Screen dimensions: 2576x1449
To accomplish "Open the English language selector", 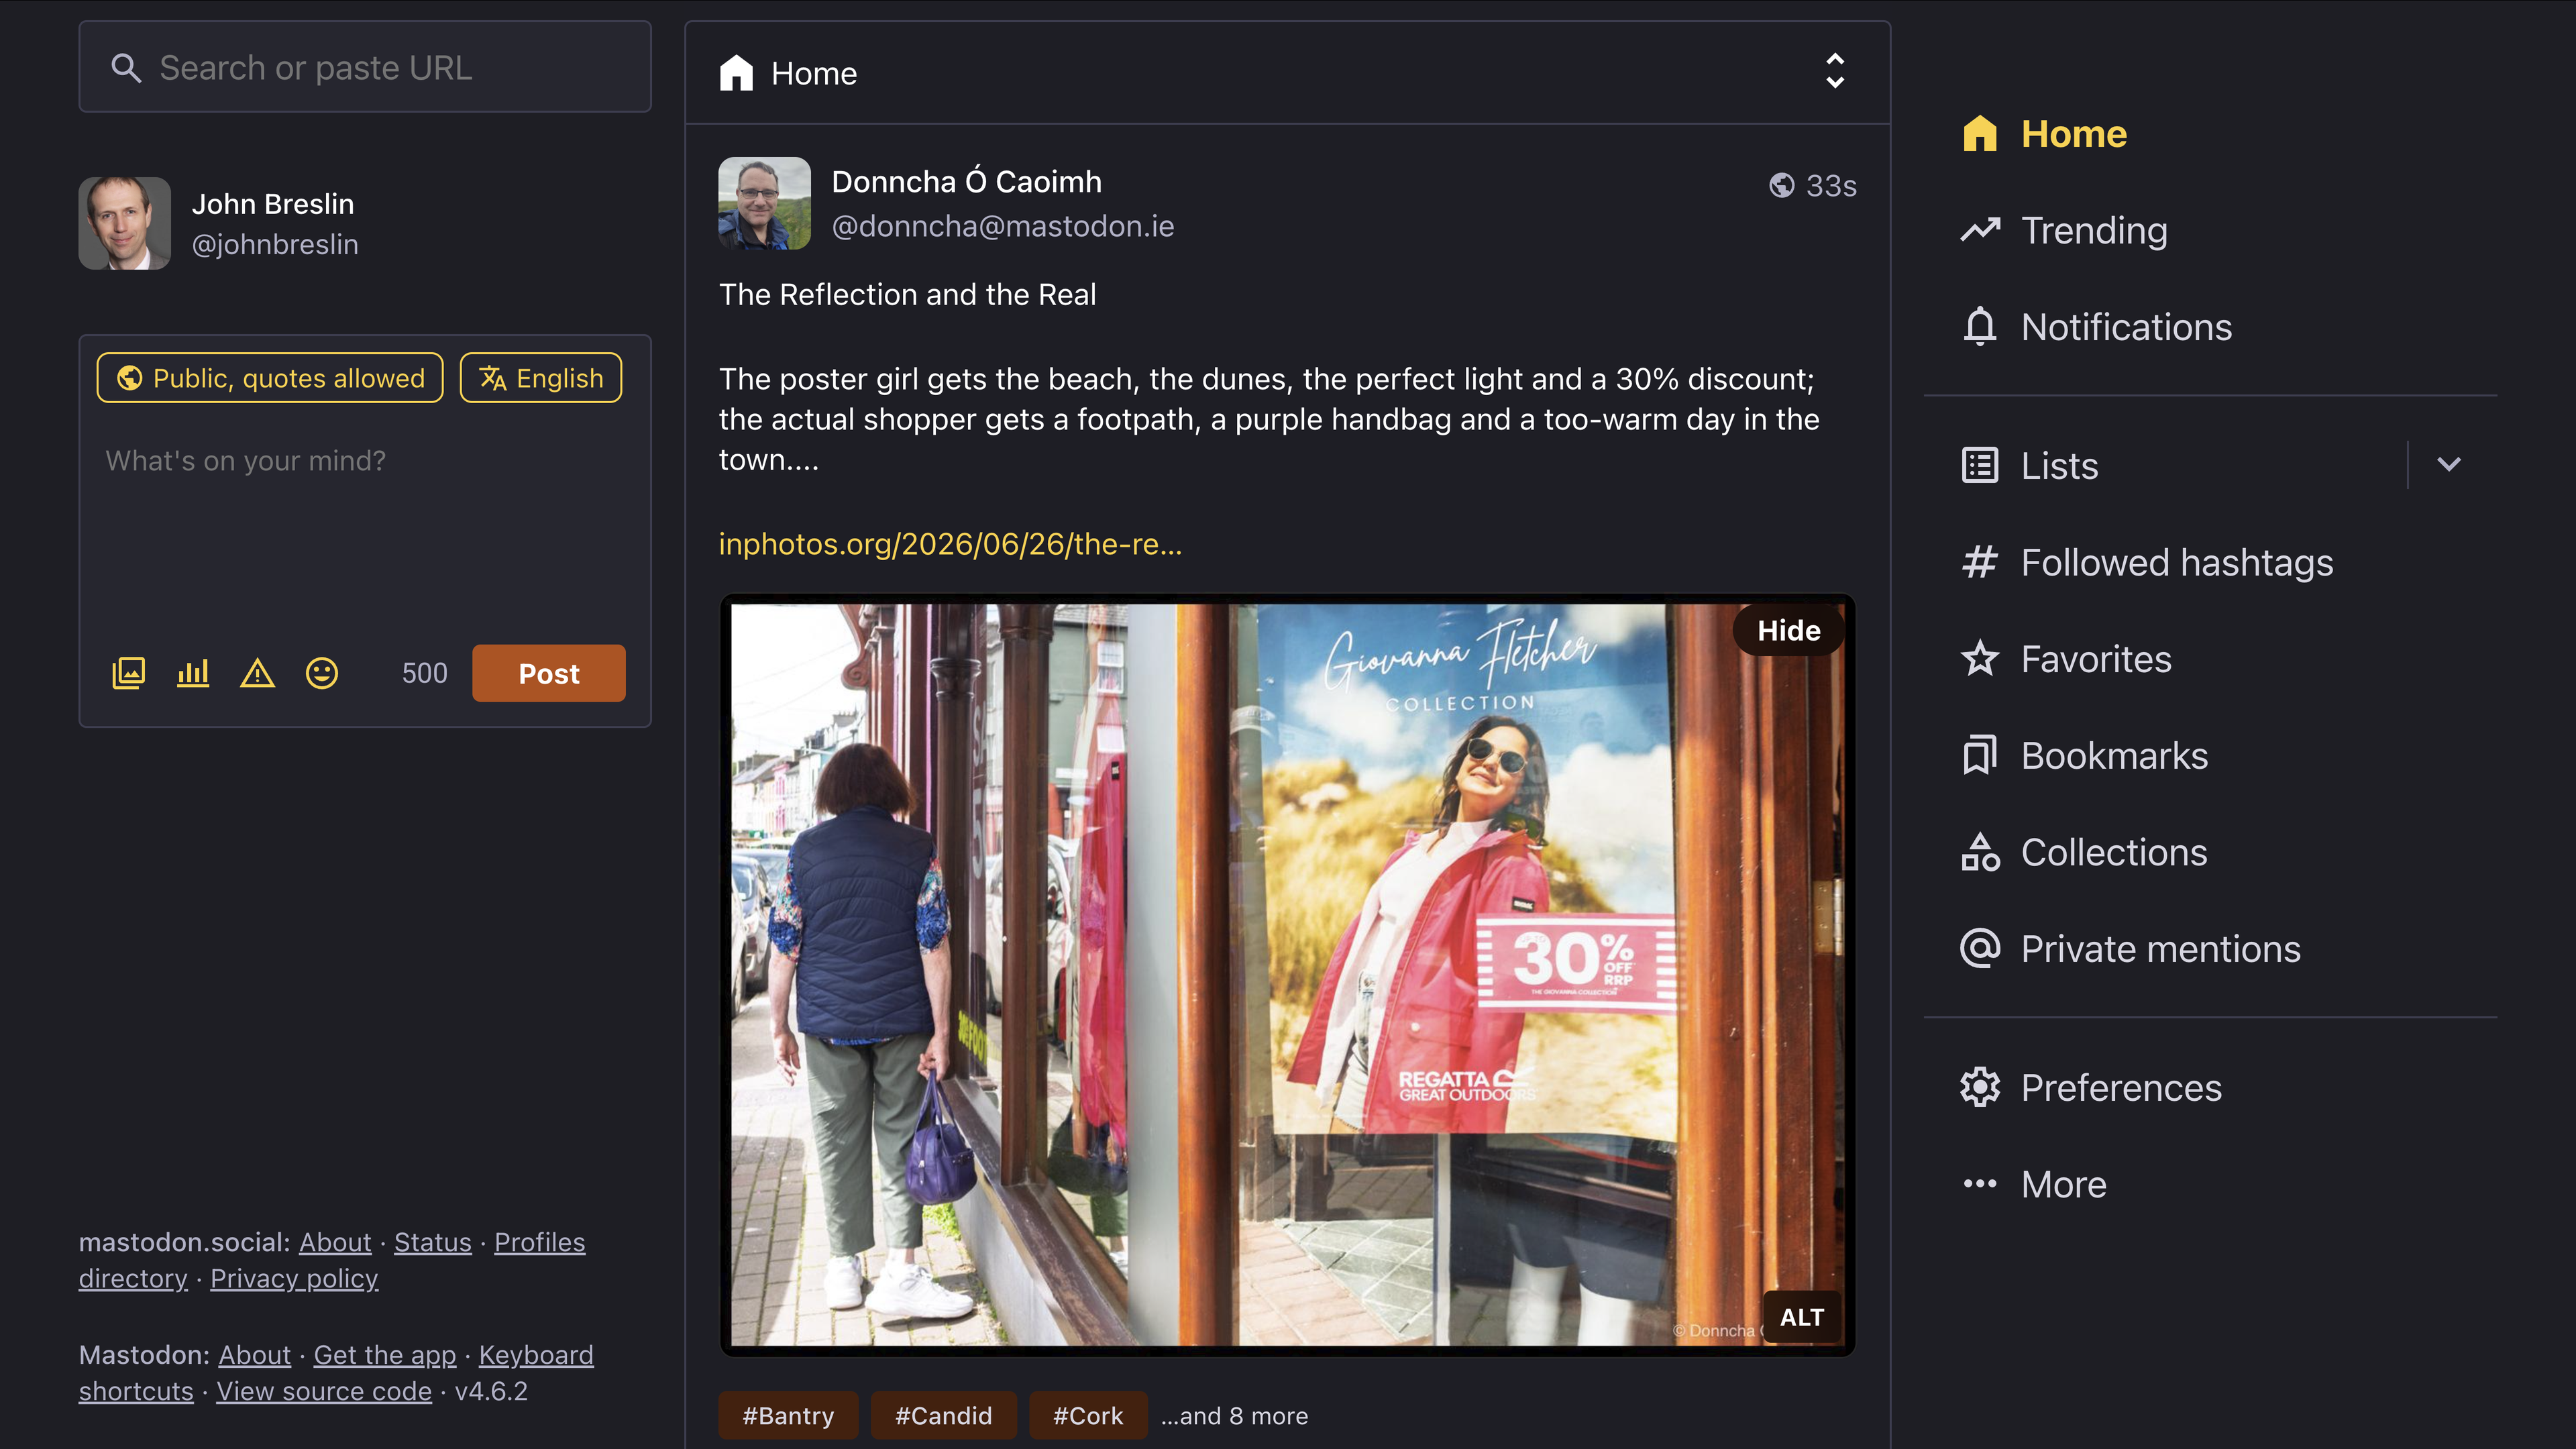I will coord(541,378).
